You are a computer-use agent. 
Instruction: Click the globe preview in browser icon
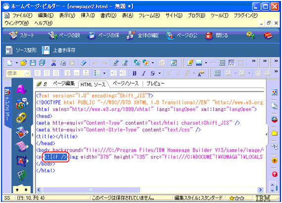(x=137, y=63)
